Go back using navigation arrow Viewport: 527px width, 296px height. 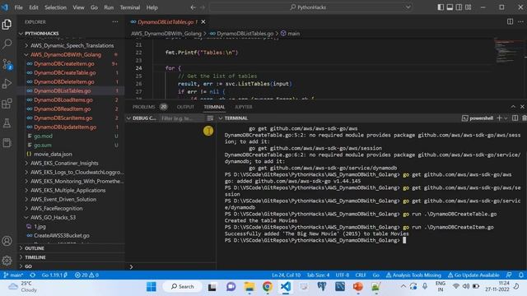(x=193, y=7)
